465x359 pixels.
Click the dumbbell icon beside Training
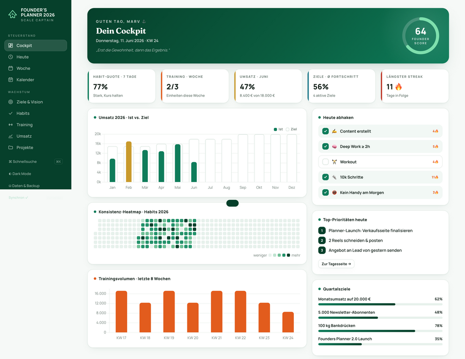pos(11,125)
